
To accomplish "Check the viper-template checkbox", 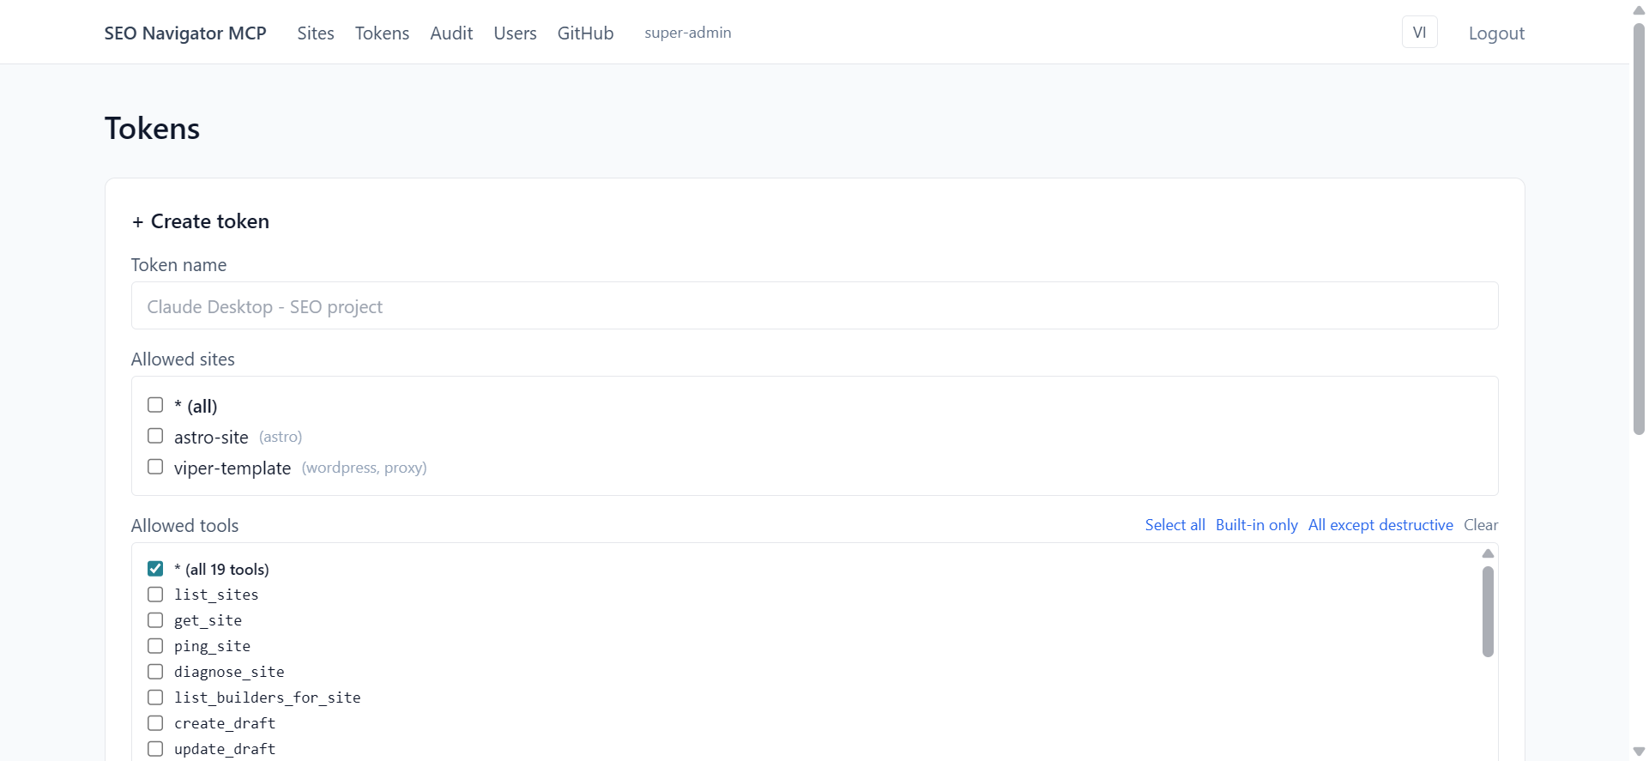I will pos(155,467).
